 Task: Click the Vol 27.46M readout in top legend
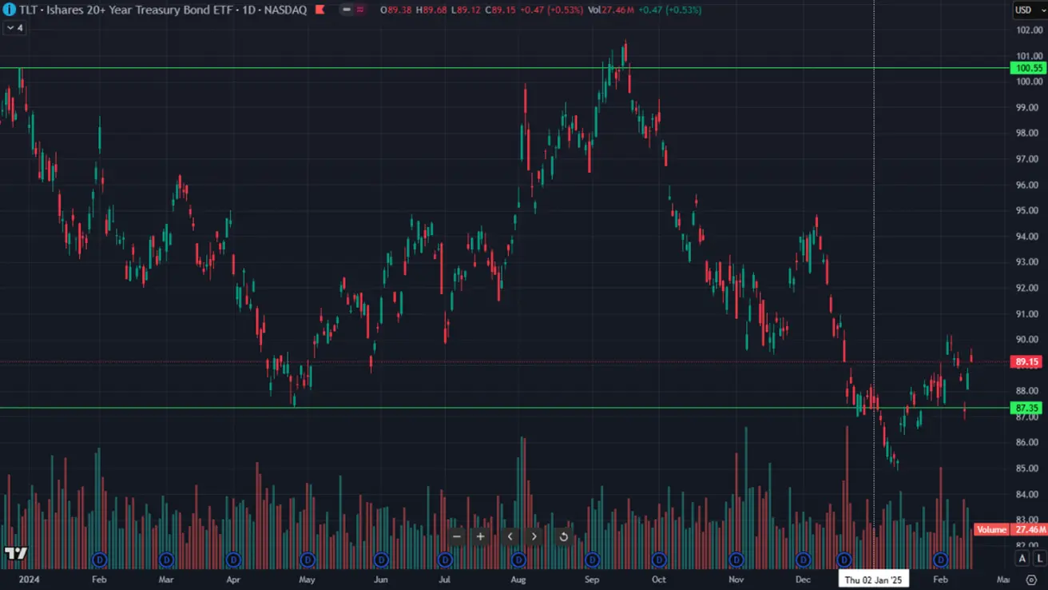(x=609, y=10)
